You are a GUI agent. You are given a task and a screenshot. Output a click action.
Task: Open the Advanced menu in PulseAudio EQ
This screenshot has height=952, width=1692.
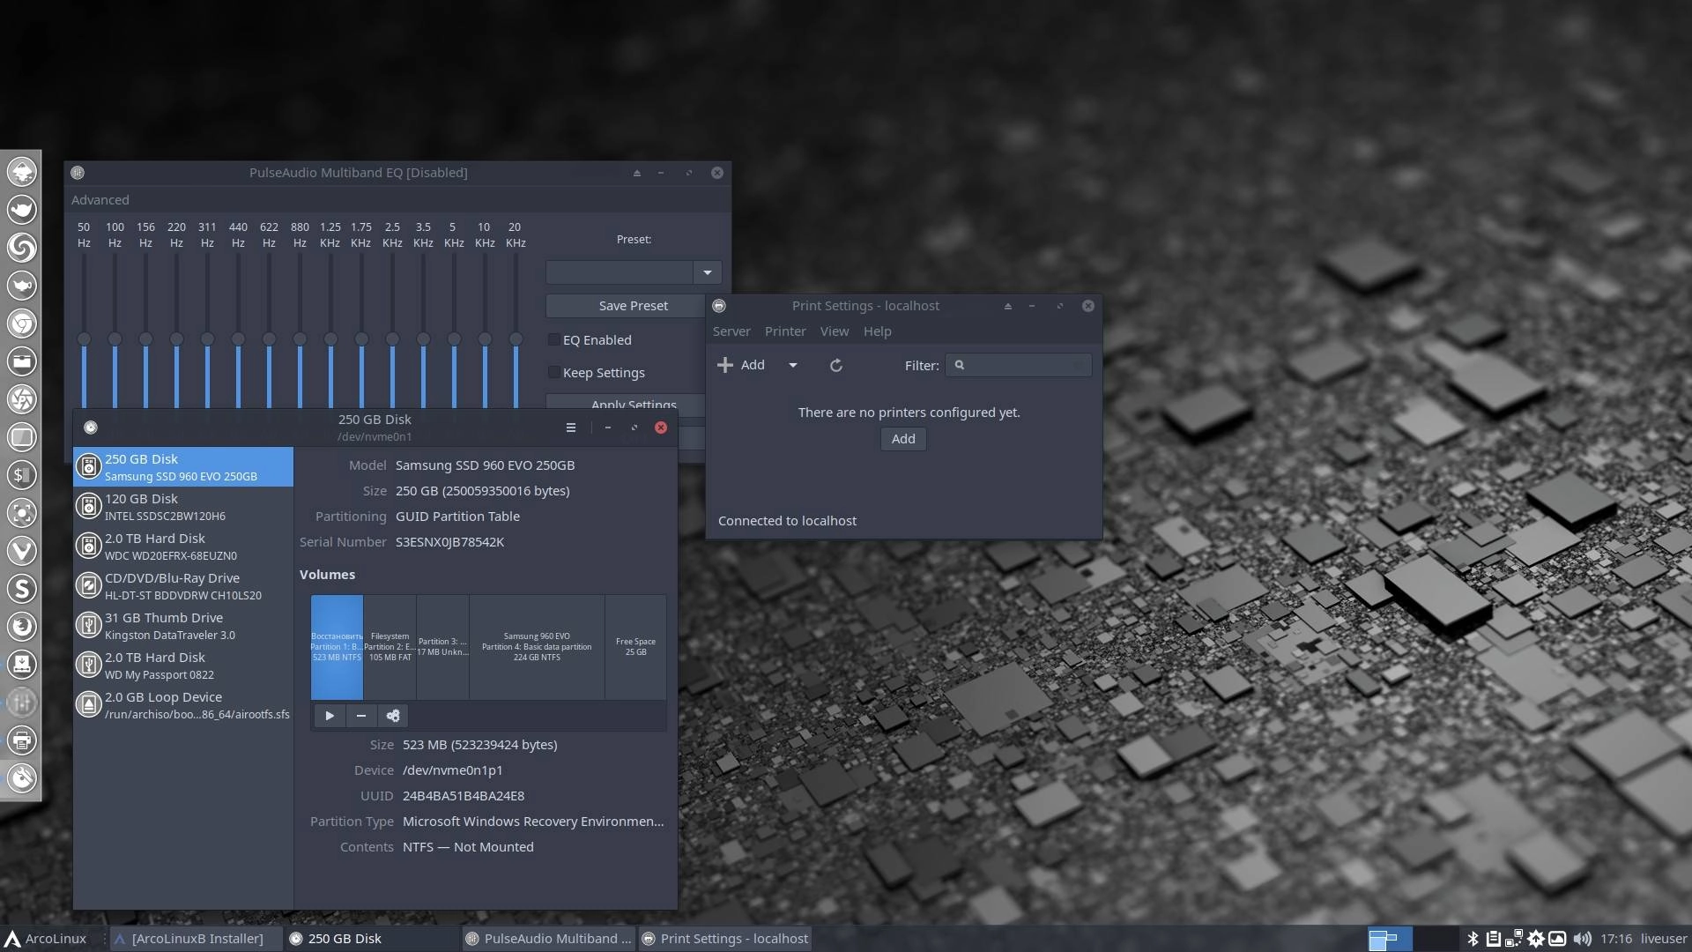pyautogui.click(x=100, y=200)
